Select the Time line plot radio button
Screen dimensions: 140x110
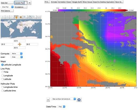[x=2, y=72]
